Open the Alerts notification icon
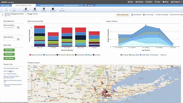Image resolution: width=183 pixels, height=103 pixels. click(166, 2)
